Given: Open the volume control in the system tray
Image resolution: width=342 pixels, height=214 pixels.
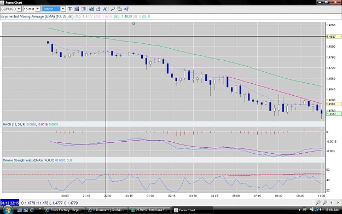Looking at the screenshot, I should 322,210.
